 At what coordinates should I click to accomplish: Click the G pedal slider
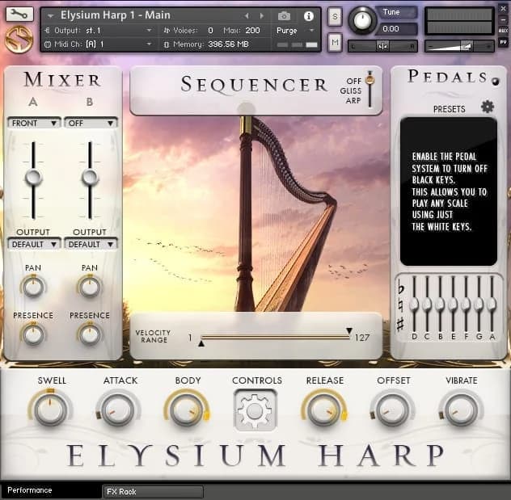479,305
